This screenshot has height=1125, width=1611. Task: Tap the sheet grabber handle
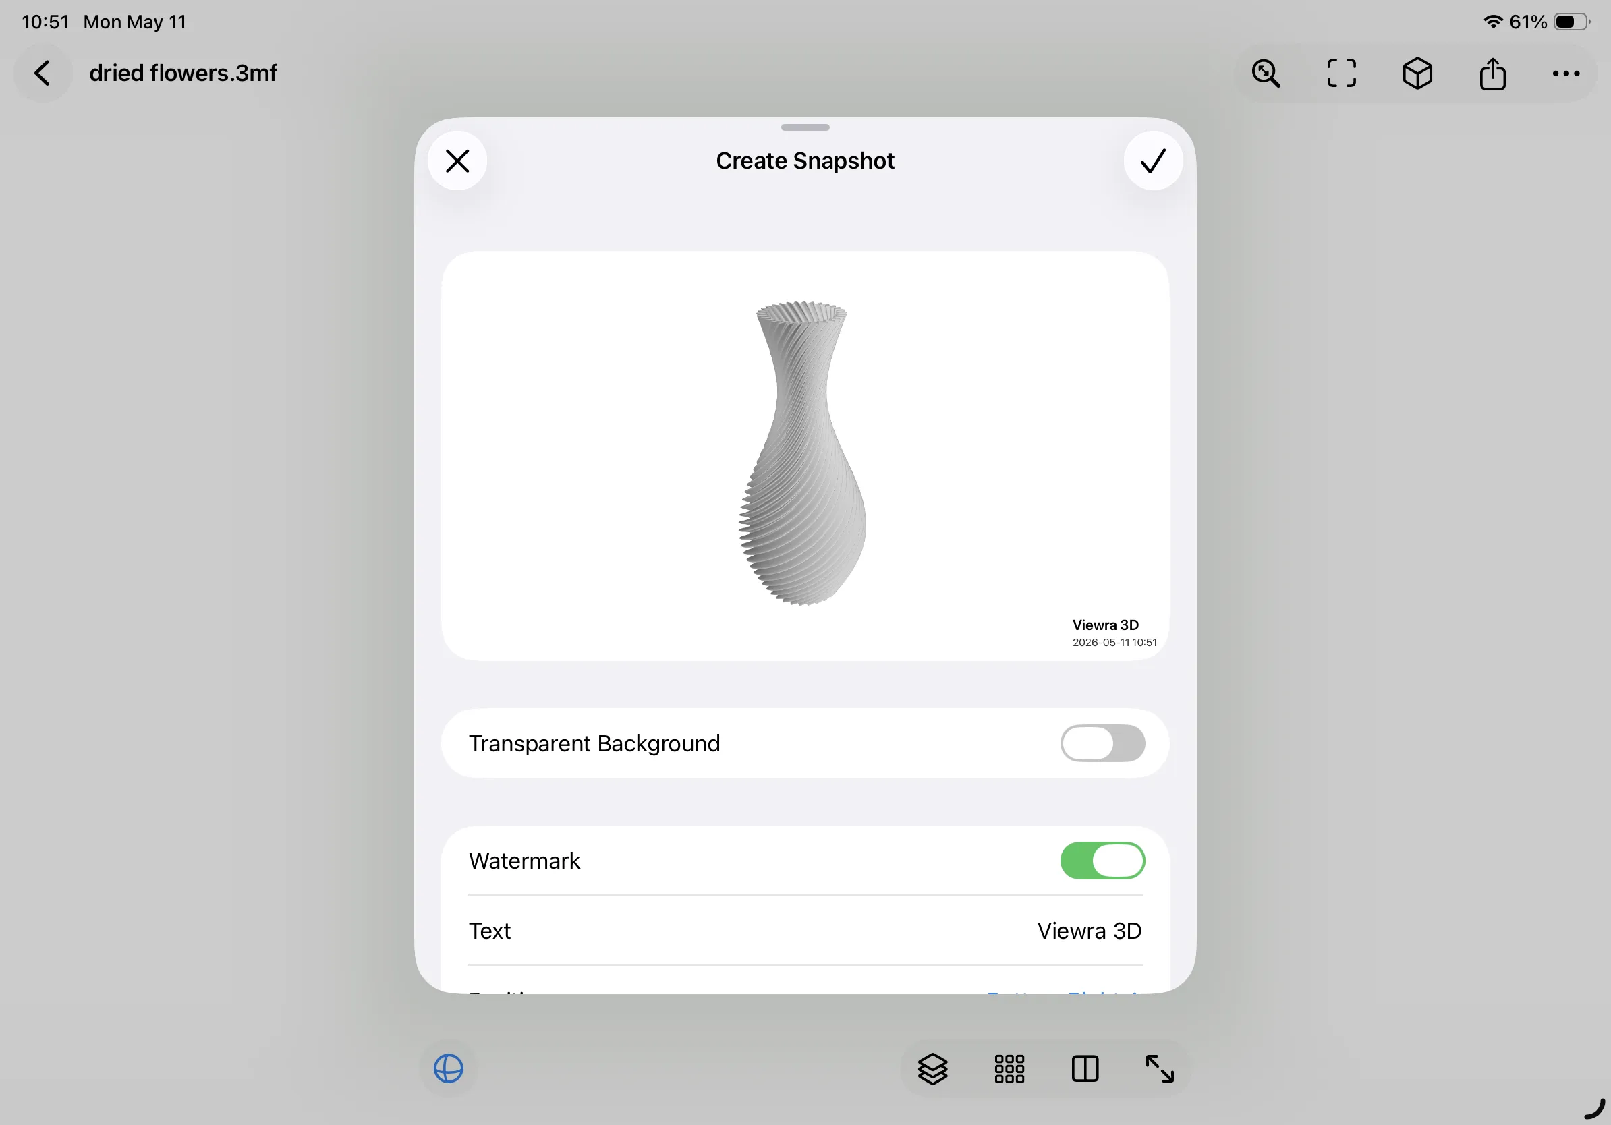coord(805,127)
